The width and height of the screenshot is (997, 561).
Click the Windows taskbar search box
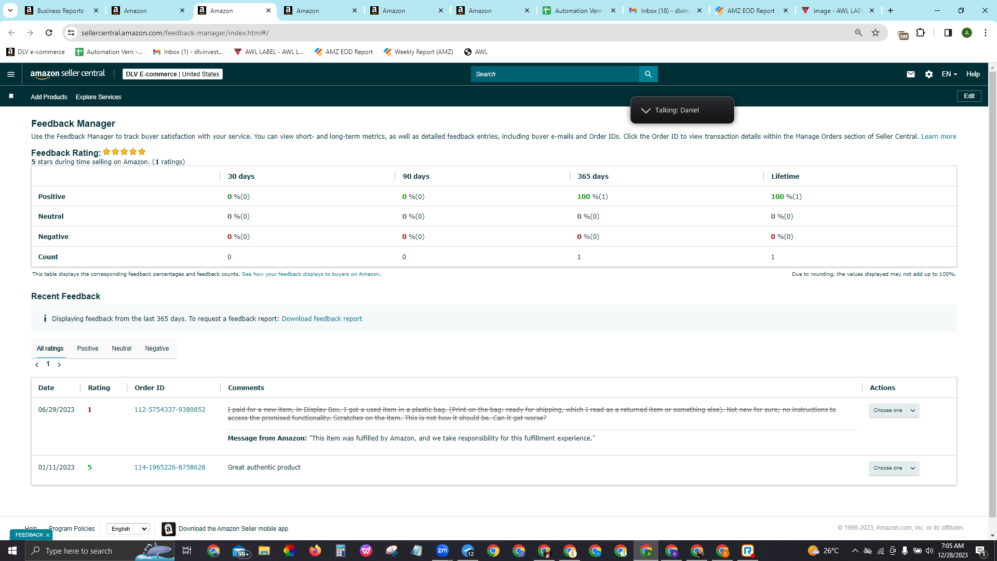(99, 551)
